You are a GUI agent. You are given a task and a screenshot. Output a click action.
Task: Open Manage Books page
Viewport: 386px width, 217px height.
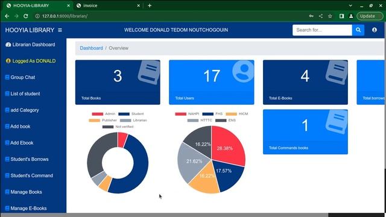pos(26,192)
